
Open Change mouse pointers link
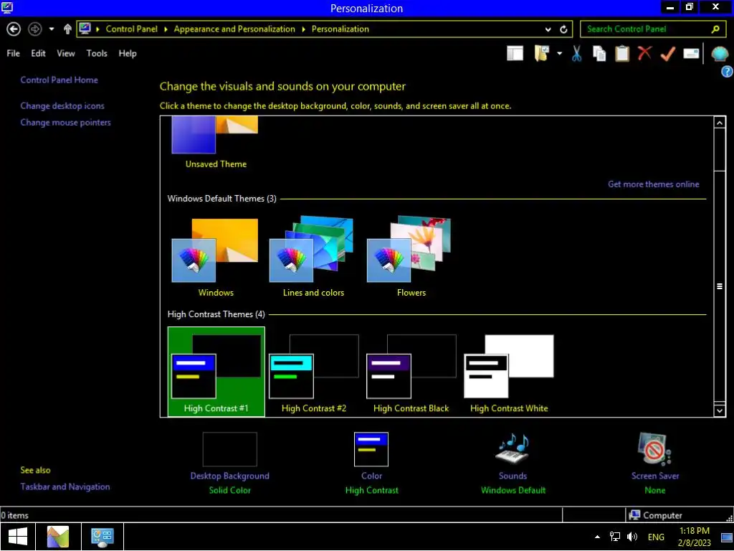click(65, 122)
